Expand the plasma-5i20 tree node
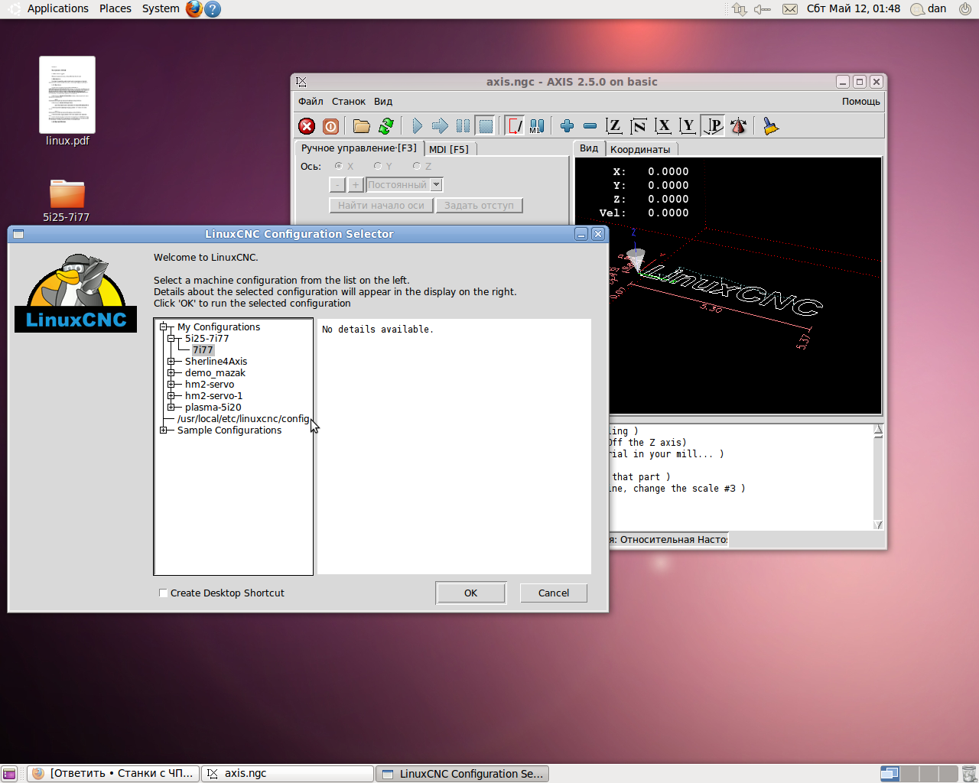The image size is (979, 783). point(171,408)
